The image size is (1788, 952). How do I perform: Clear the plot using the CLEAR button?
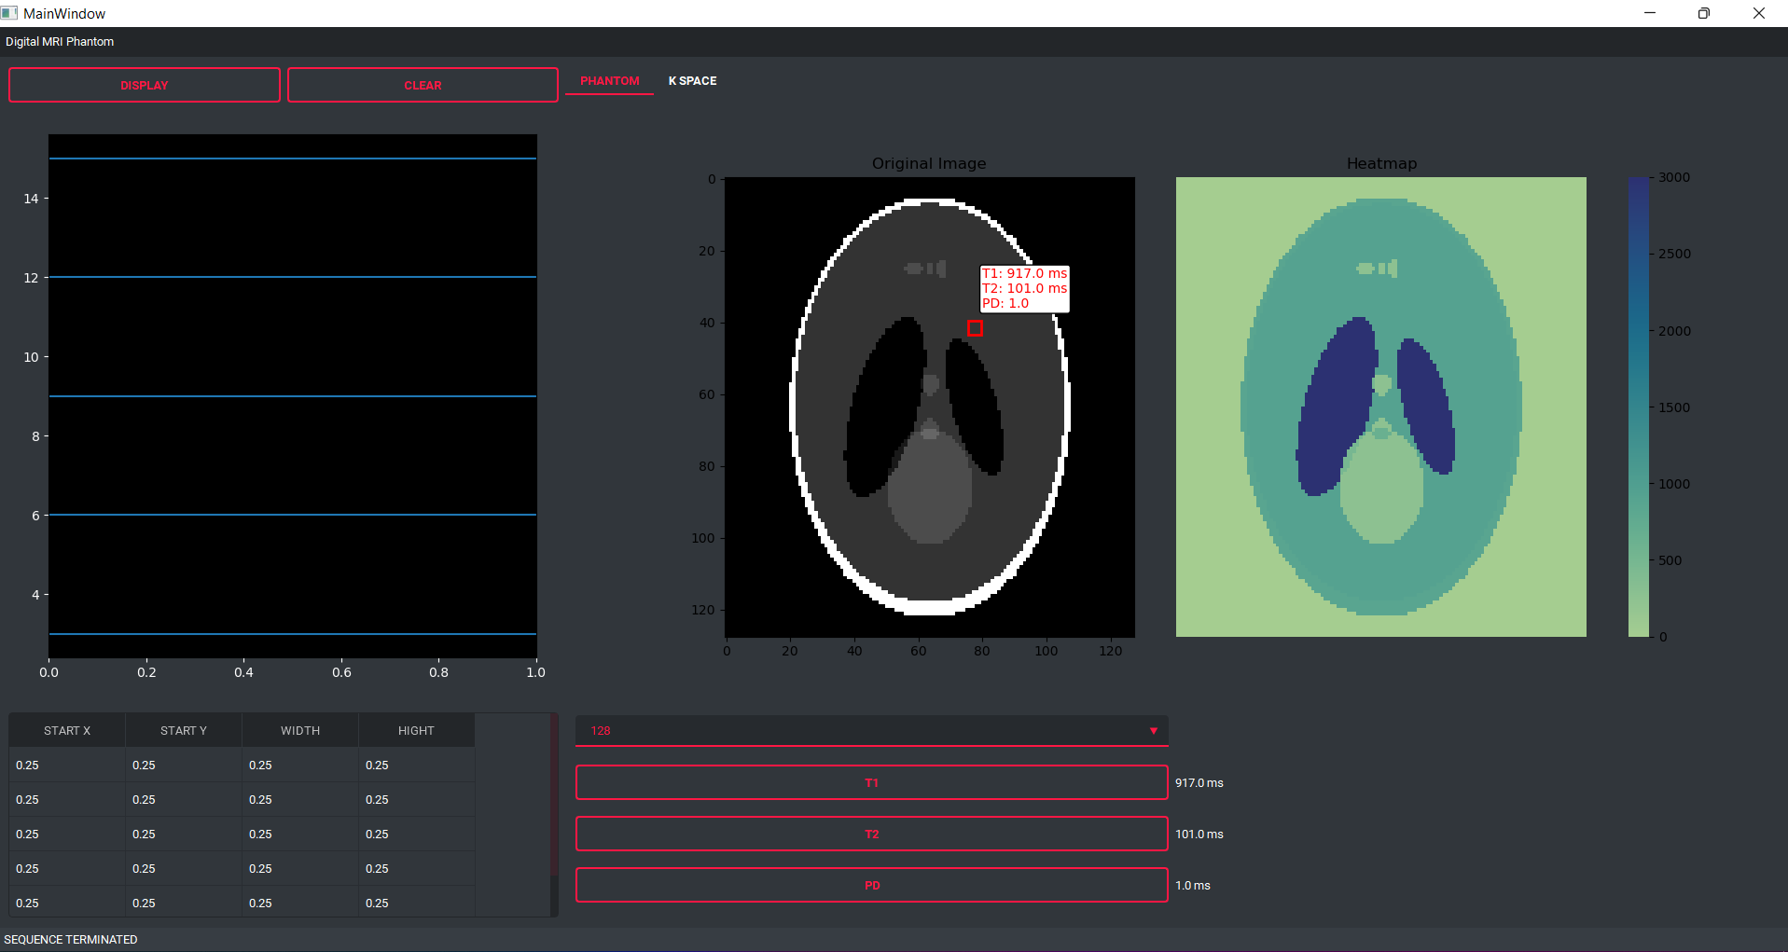[423, 85]
